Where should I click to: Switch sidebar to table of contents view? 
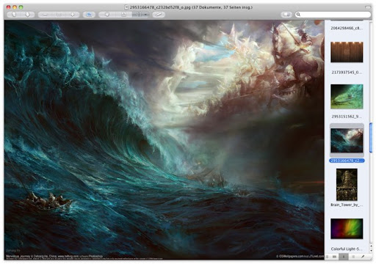(353, 257)
